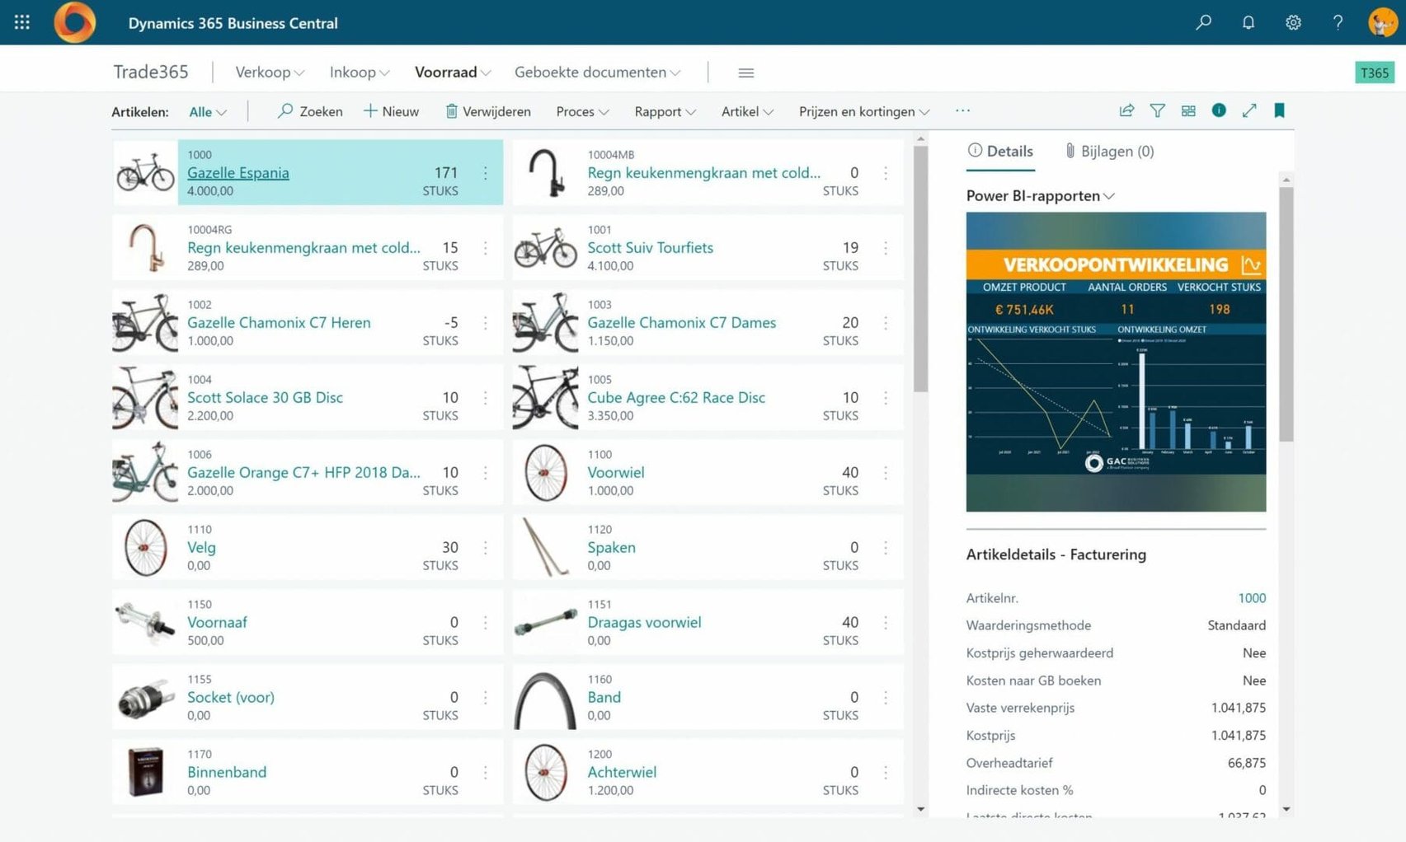Viewport: 1406px width, 842px height.
Task: Switch layout using the tile view icon
Action: coord(1188,110)
